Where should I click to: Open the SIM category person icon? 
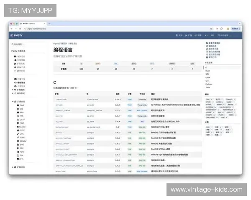tap(18, 155)
